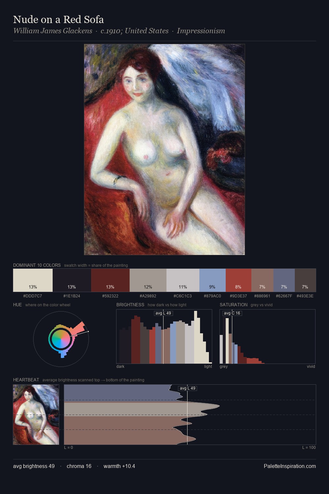Pick the #9D3E37 red swatch
Viewport: 329px width, 494px height.
(x=239, y=280)
